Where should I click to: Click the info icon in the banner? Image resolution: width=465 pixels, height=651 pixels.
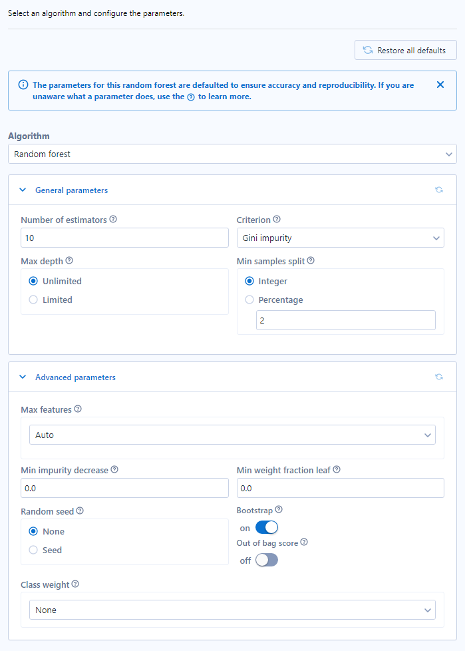23,85
